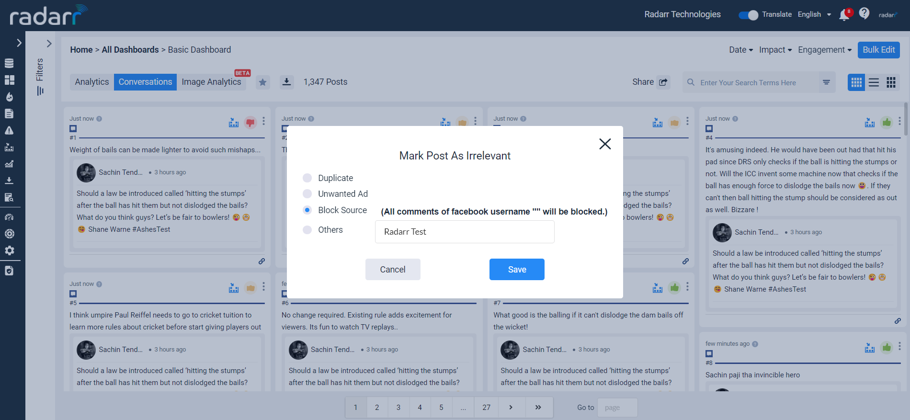This screenshot has width=910, height=420.
Task: Open the trending flame sidebar icon
Action: point(9,97)
